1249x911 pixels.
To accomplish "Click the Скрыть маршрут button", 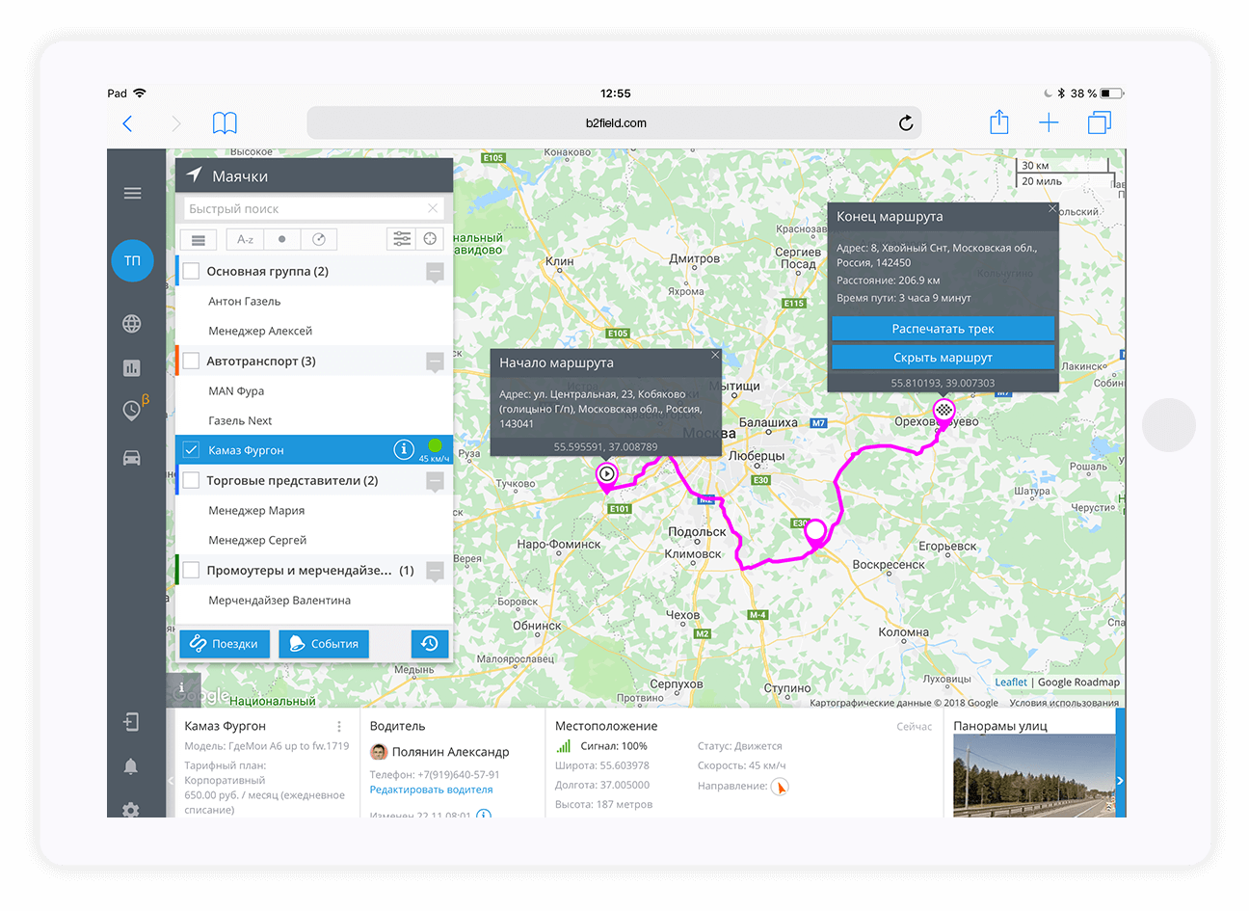I will coord(943,358).
